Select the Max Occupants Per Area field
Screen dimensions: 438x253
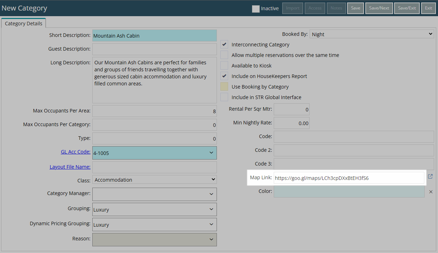coord(154,111)
